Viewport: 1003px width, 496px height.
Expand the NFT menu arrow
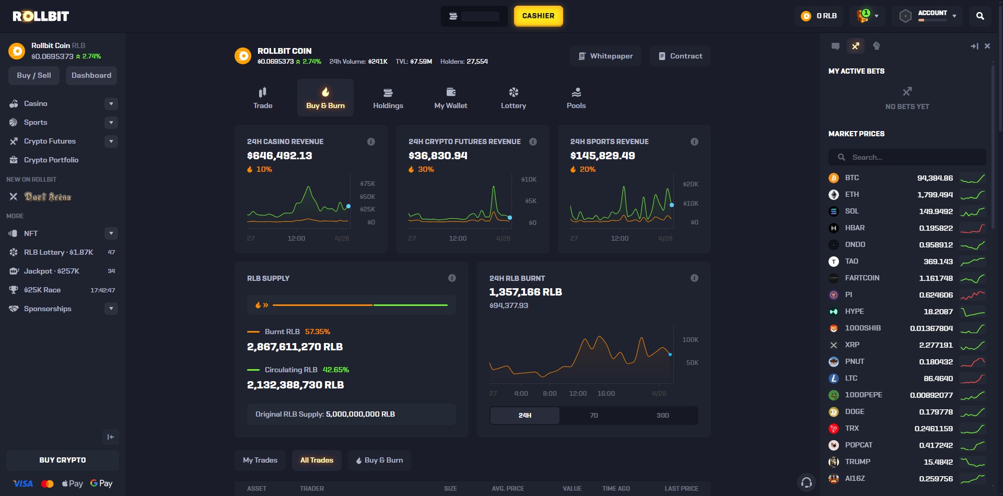point(111,233)
